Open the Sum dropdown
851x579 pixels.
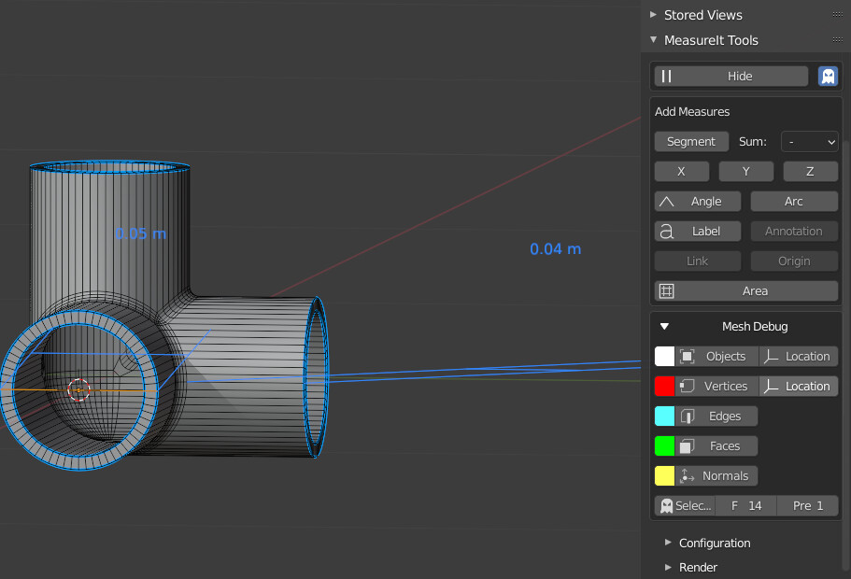[809, 141]
